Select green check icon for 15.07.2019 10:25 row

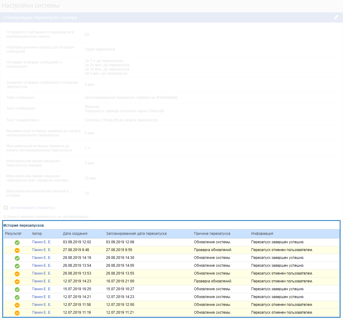point(17,289)
